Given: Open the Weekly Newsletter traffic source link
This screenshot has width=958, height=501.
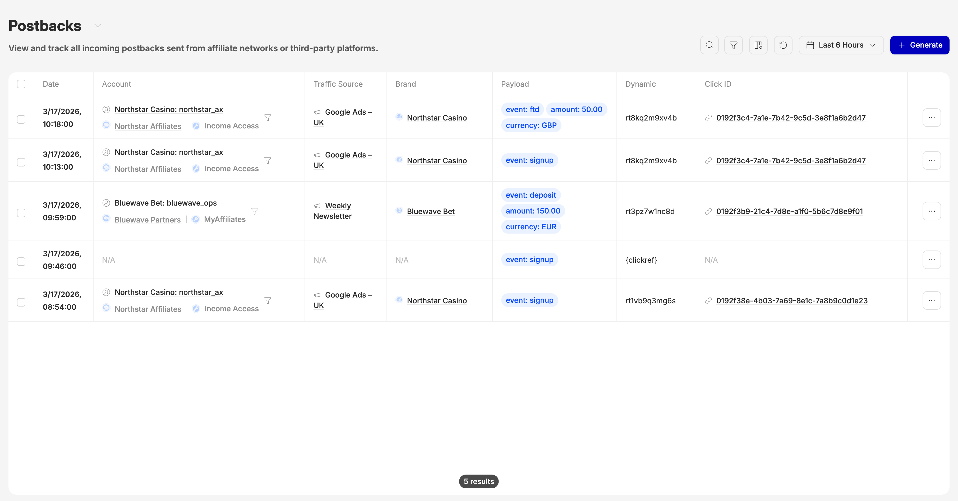Looking at the screenshot, I should 333,211.
